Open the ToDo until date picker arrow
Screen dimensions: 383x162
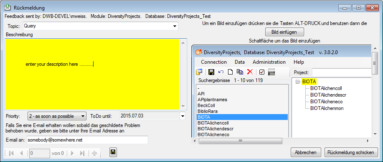183,116
